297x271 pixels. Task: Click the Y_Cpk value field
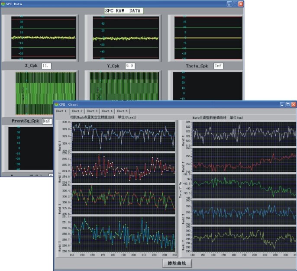click(129, 66)
